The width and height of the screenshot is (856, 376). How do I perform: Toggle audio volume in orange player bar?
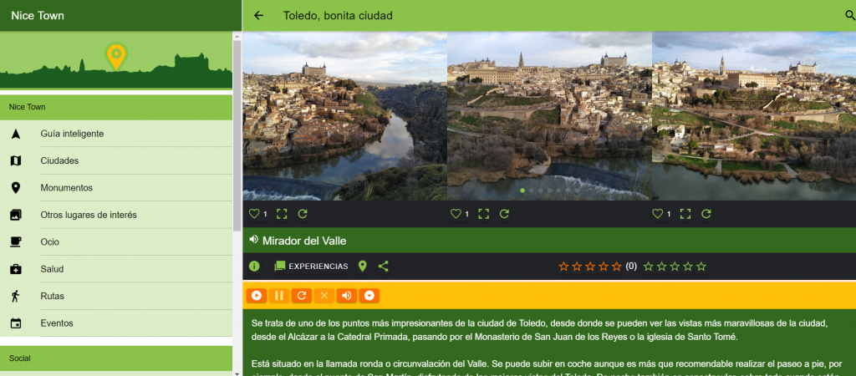click(x=345, y=296)
